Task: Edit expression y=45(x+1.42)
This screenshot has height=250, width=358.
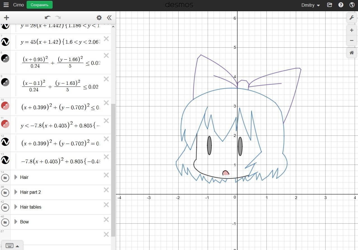Action: tap(60, 42)
